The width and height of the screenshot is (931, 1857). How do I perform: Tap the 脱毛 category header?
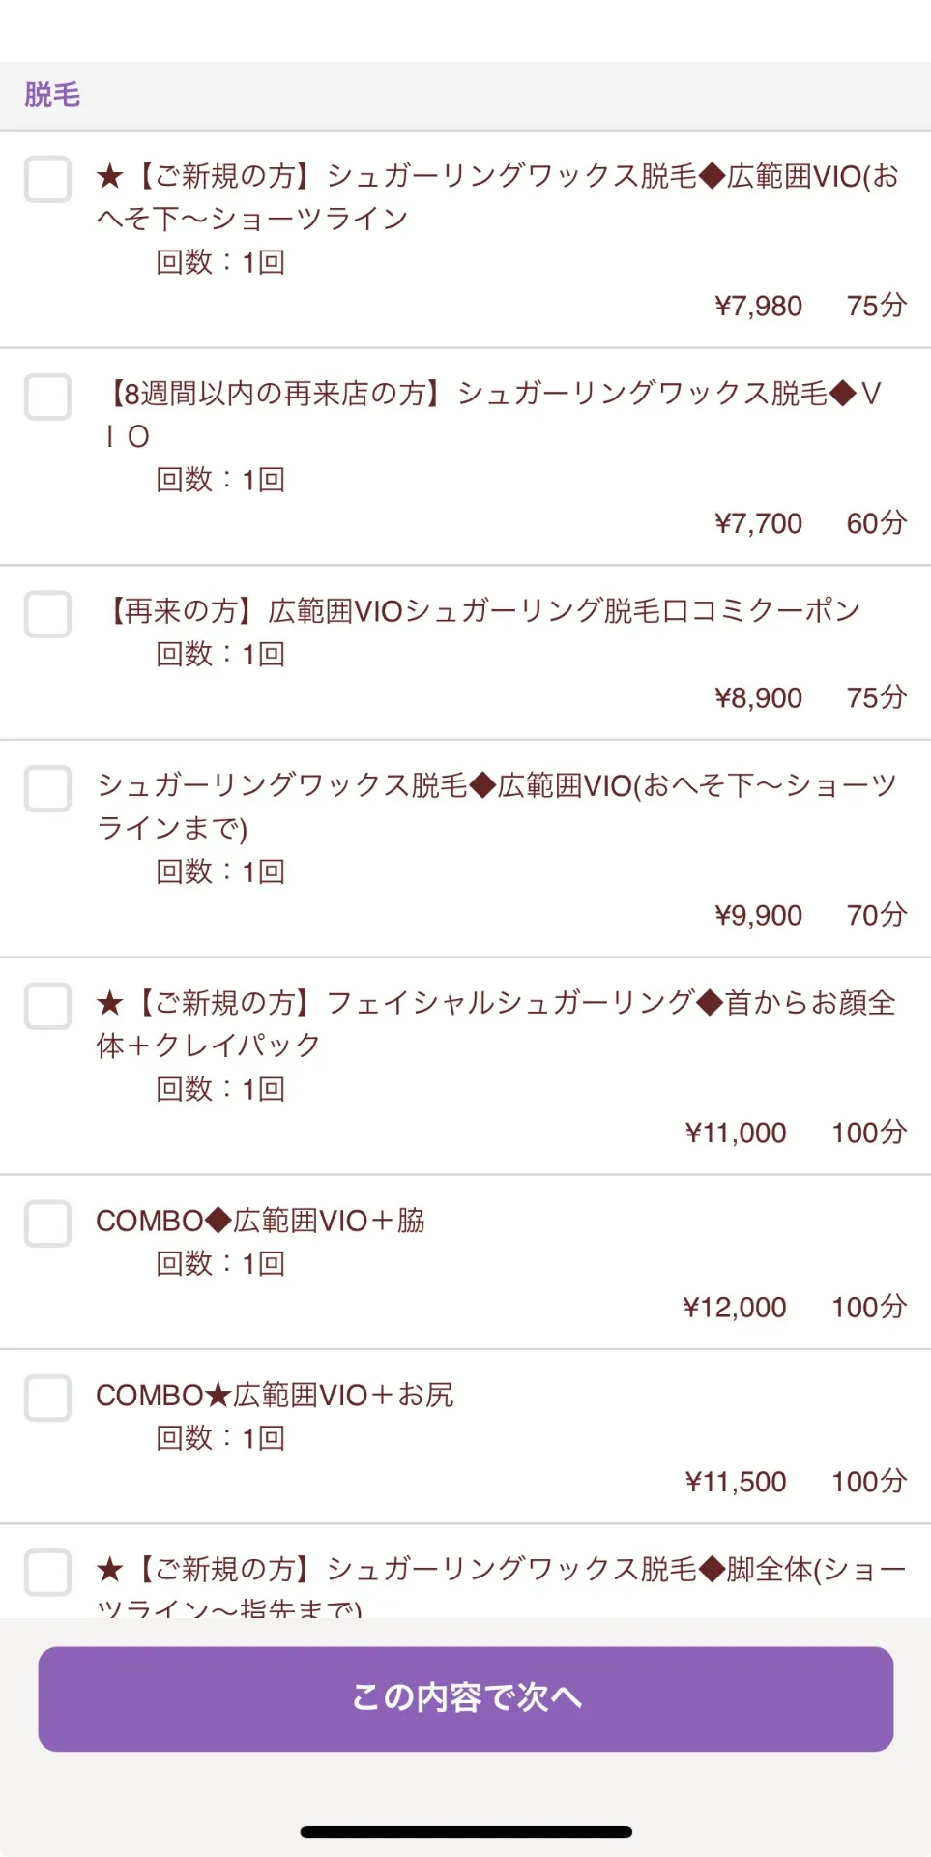(x=52, y=95)
